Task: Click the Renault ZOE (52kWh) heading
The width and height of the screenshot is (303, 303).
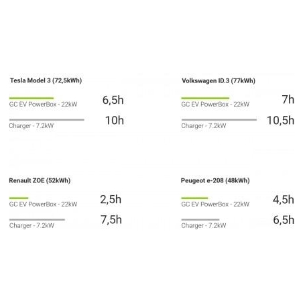Action: coord(40,180)
